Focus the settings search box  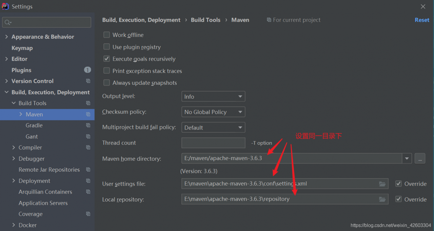(47, 22)
